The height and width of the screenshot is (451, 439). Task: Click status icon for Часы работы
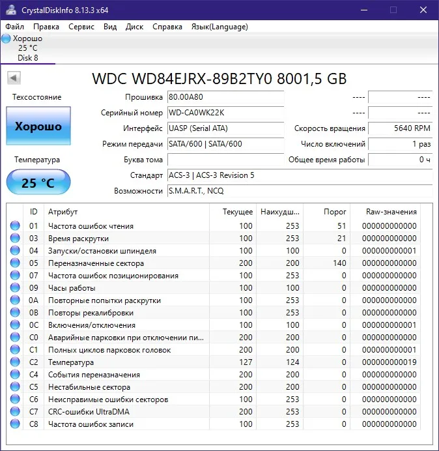pyautogui.click(x=15, y=287)
